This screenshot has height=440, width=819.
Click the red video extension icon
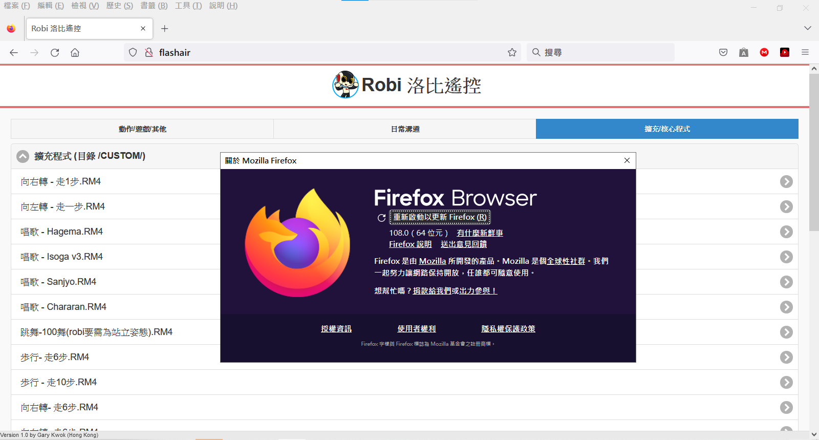coord(785,52)
